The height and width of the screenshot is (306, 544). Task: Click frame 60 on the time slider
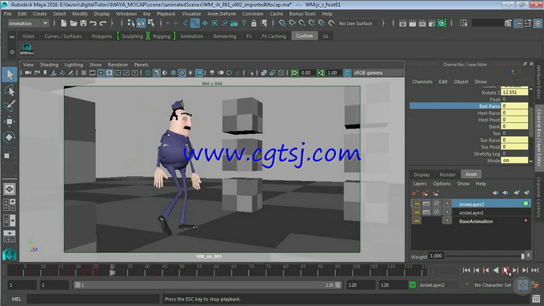click(216, 270)
